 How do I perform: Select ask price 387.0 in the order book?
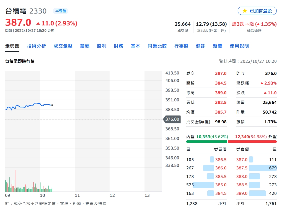point(242,160)
